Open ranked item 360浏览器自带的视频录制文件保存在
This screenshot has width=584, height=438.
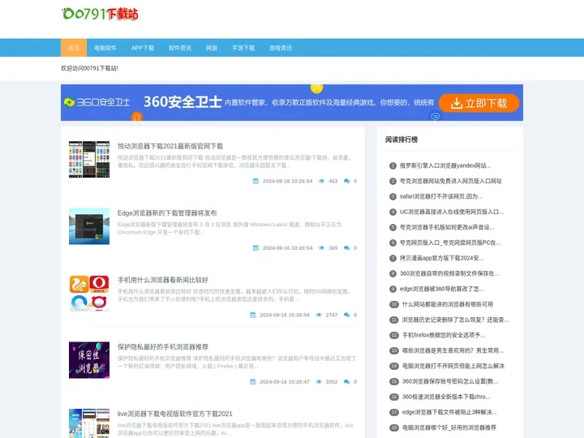(449, 273)
